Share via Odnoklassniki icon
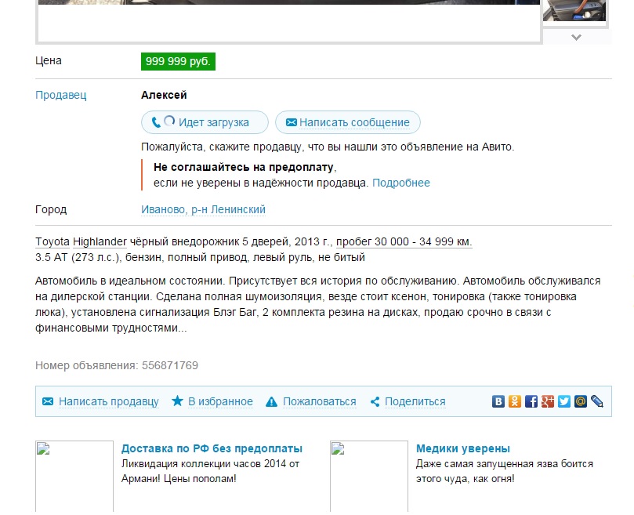 point(515,401)
